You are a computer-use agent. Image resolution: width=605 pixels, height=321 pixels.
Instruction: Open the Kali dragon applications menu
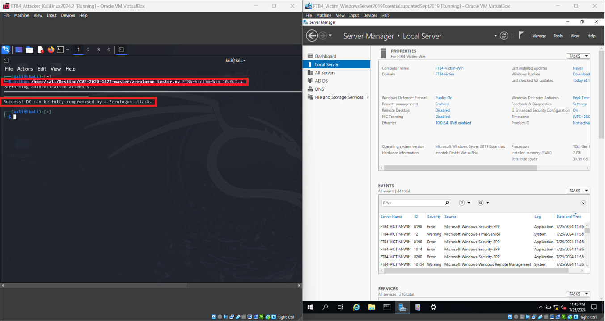(x=6, y=50)
